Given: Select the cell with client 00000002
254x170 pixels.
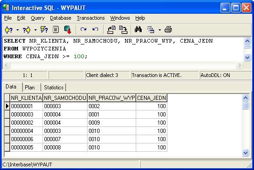Looking at the screenshot, I should pyautogui.click(x=27, y=123).
